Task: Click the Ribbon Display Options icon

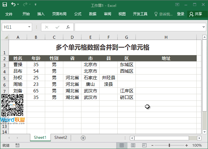Action: coord(177,5)
